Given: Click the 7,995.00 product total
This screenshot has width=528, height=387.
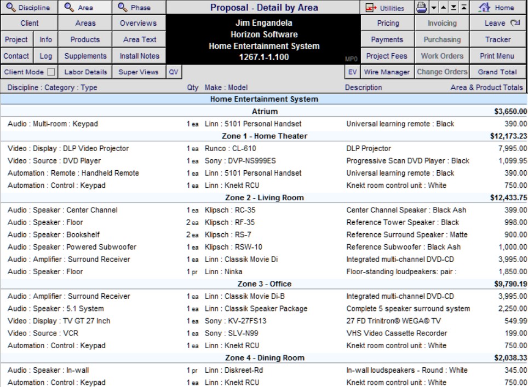Looking at the screenshot, I should [513, 148].
